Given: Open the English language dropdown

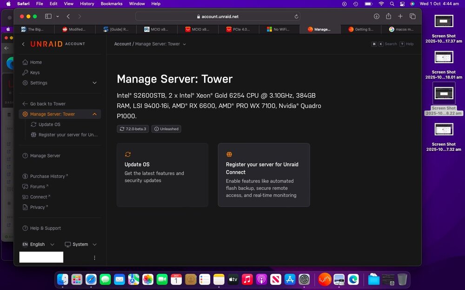Looking at the screenshot, I should click(x=39, y=245).
